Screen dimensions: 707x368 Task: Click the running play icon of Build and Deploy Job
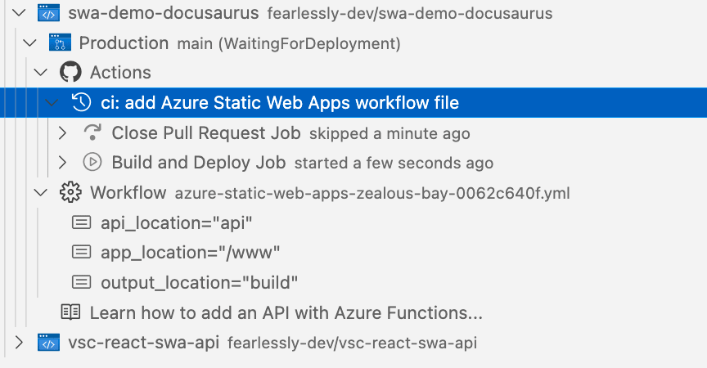[92, 162]
